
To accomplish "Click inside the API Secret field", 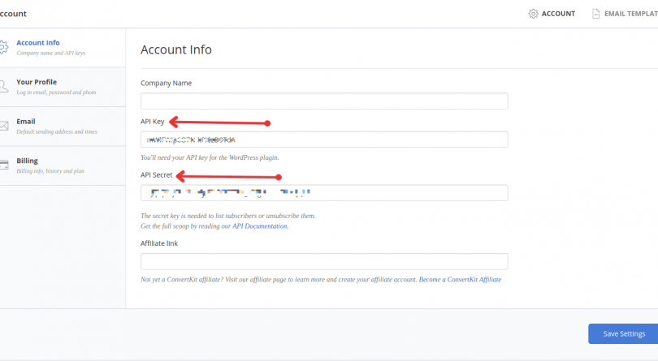I will 324,193.
